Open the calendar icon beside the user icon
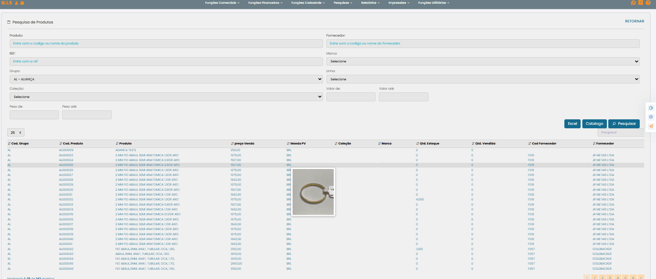 22,3
